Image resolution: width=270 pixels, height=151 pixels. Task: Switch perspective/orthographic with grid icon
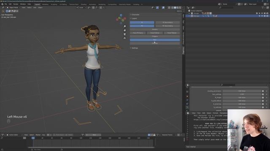pos(125,38)
